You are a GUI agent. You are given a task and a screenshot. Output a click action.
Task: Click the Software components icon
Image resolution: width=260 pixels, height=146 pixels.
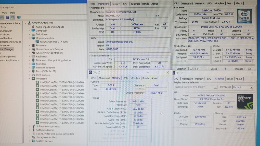click(x=34, y=126)
